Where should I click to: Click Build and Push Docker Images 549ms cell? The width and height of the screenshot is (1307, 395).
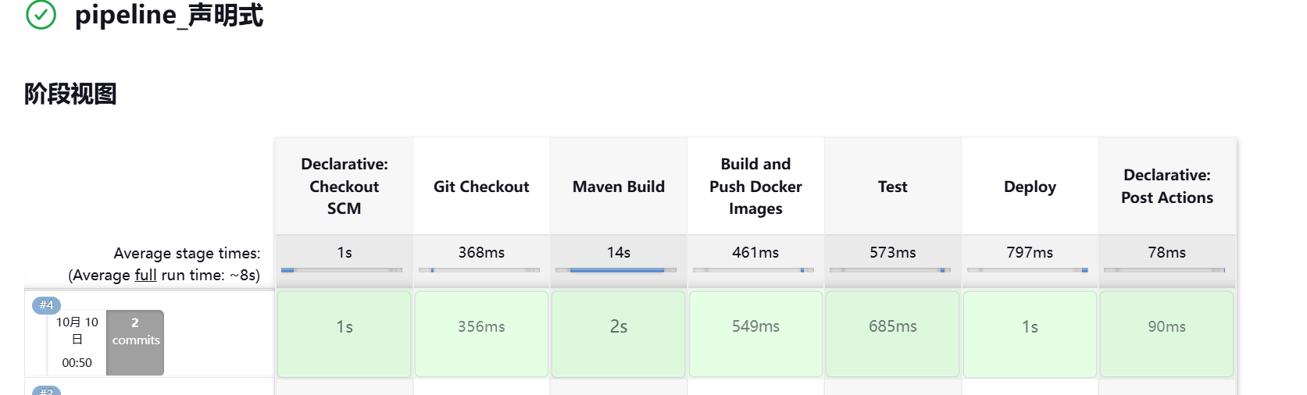(755, 333)
